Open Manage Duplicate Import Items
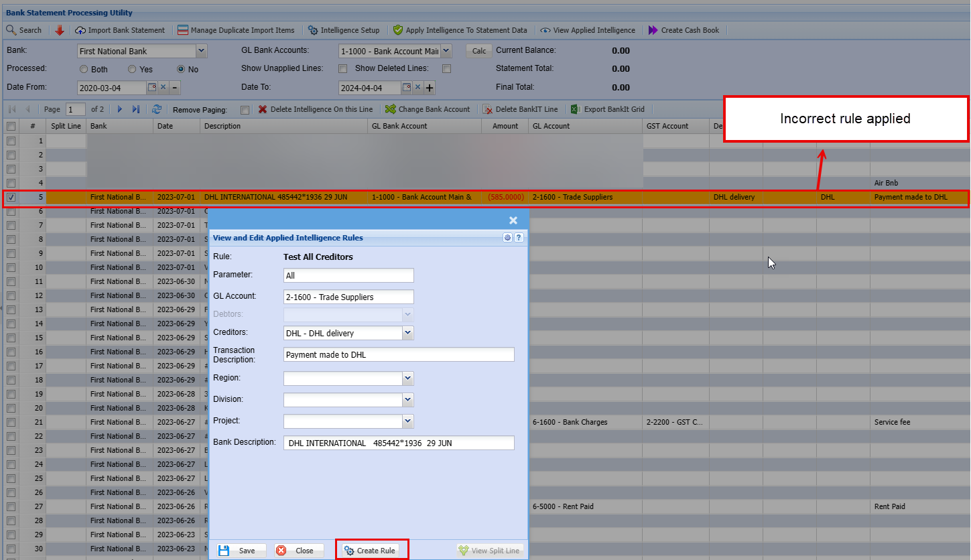 pos(183,30)
